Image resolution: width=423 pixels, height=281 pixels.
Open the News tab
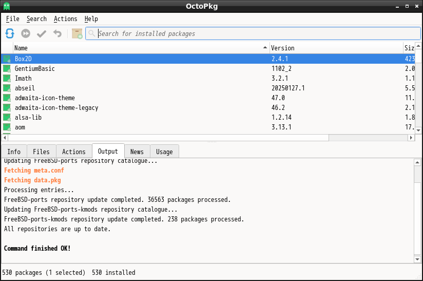point(137,152)
